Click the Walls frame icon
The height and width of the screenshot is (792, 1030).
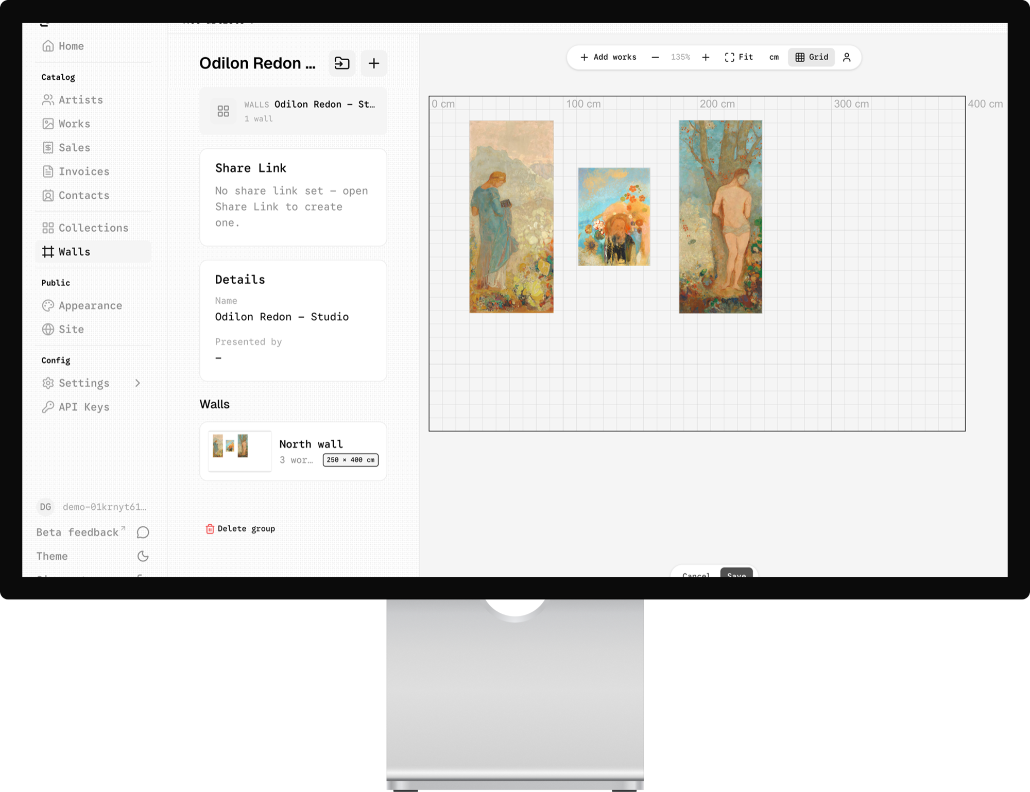48,251
